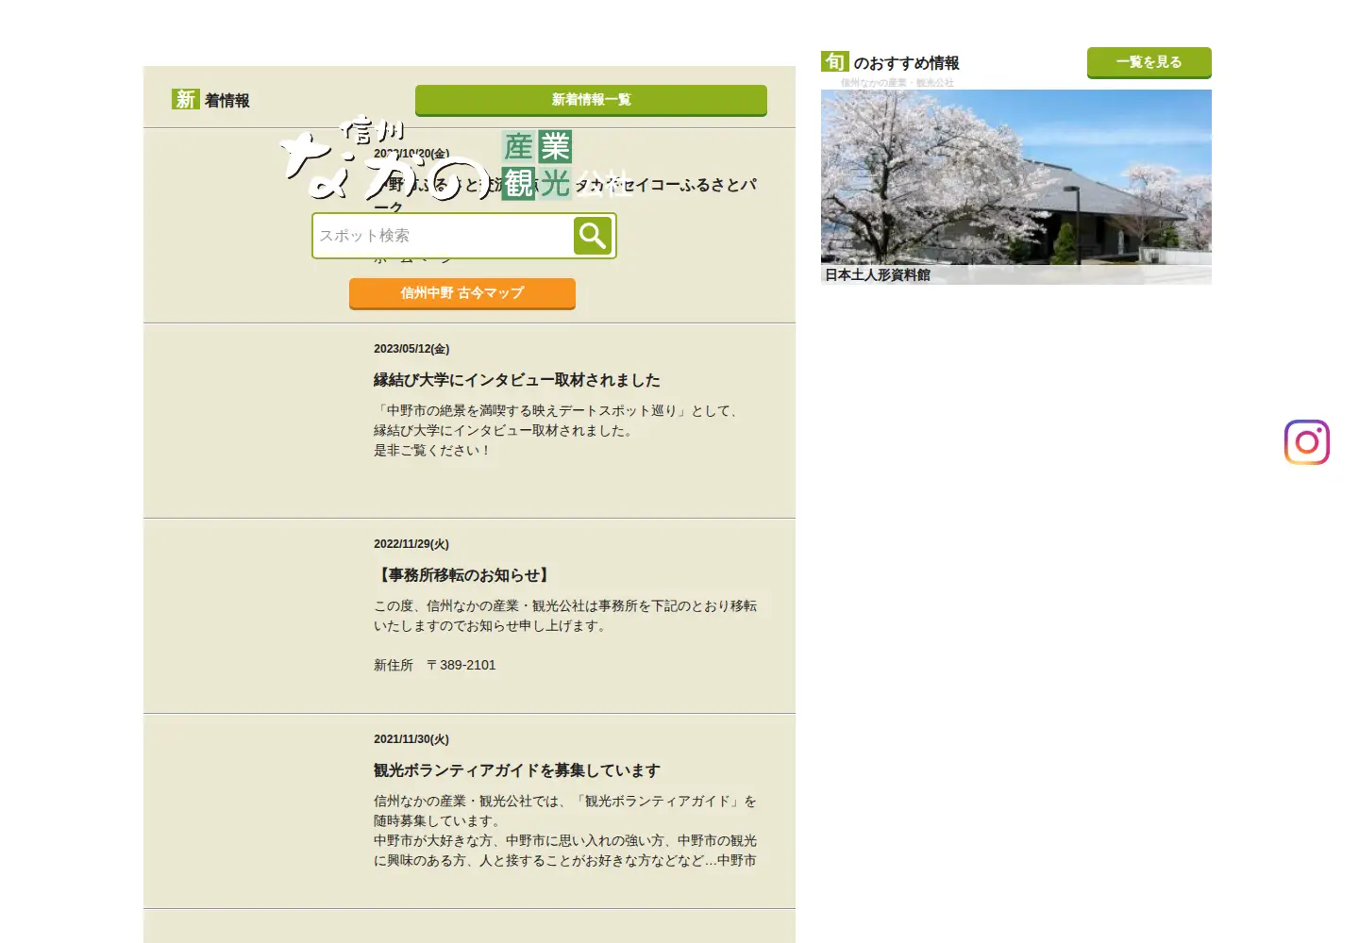
Task: Click the 新着情報 heading
Action: pyautogui.click(x=211, y=100)
